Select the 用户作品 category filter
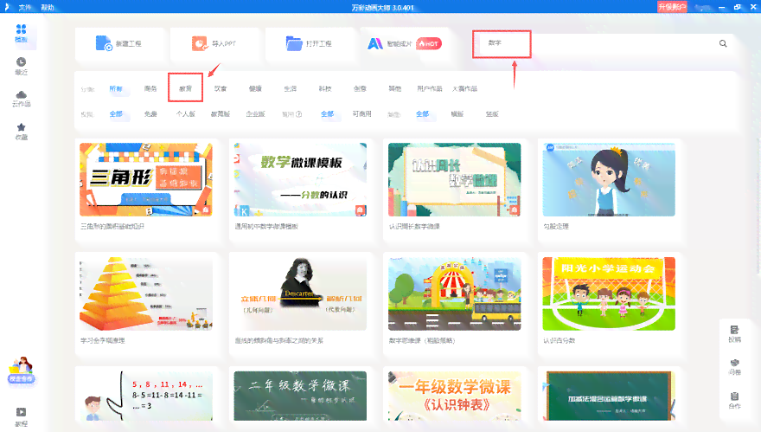 click(430, 88)
